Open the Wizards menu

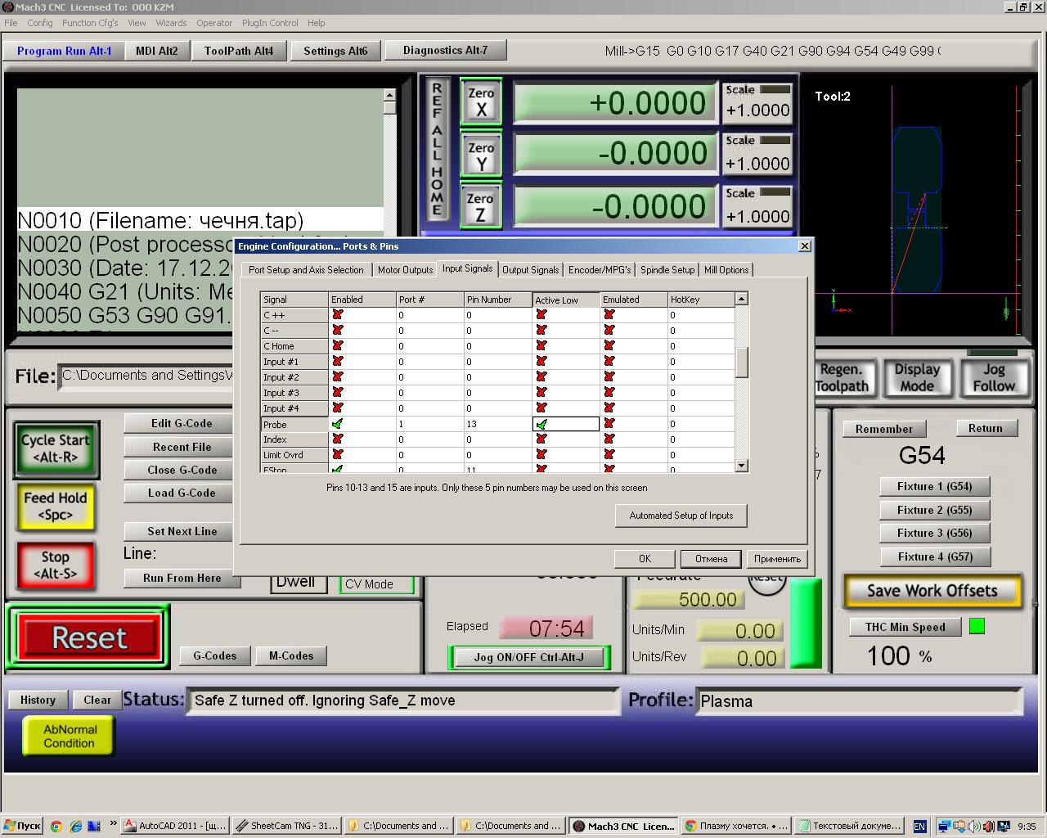click(x=171, y=23)
